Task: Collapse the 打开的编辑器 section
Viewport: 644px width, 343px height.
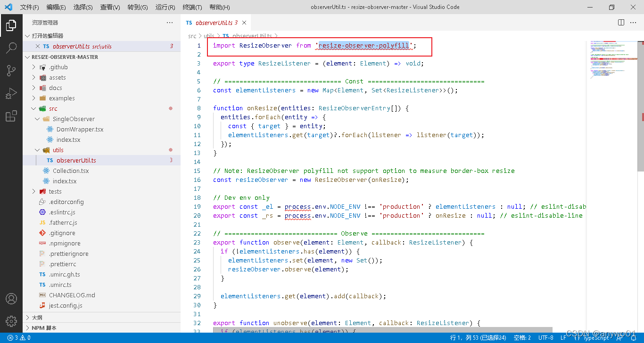Action: [x=101, y=36]
